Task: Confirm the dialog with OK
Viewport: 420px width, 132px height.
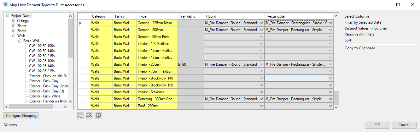Action: [377, 125]
